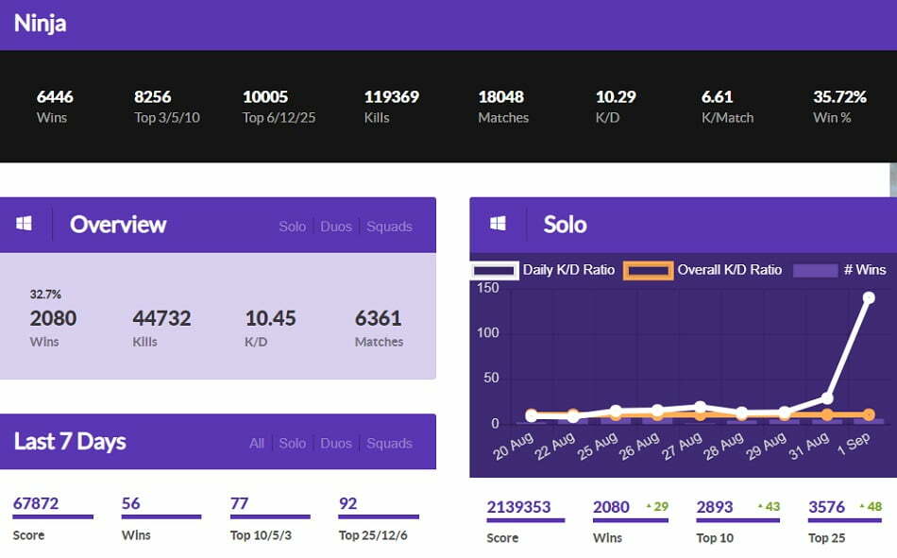Toggle # Wins legend swatch
The width and height of the screenshot is (897, 558).
coord(815,270)
